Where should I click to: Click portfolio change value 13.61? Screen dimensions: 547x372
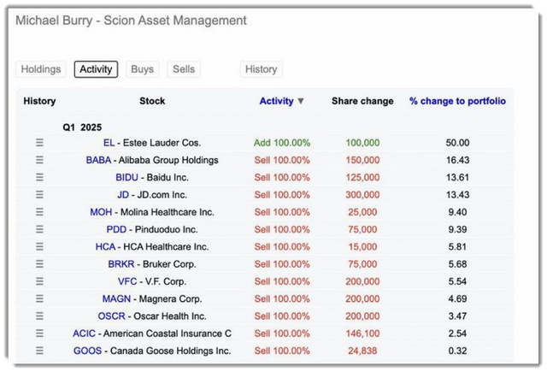(x=457, y=177)
